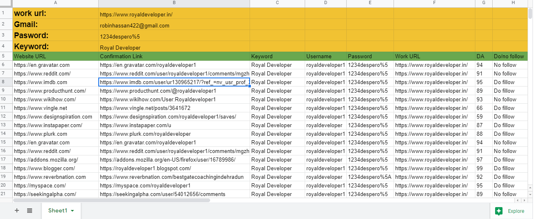Click the green Explore star icon
This screenshot has width=535, height=219.
(499, 211)
